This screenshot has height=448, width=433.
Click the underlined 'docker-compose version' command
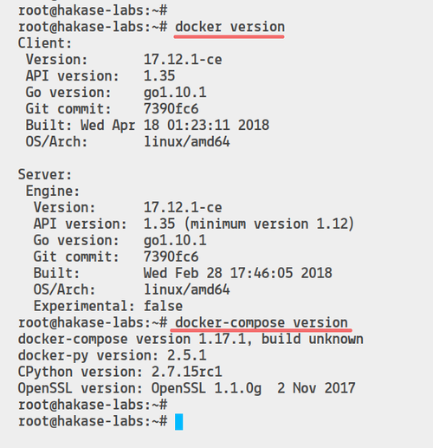click(262, 322)
